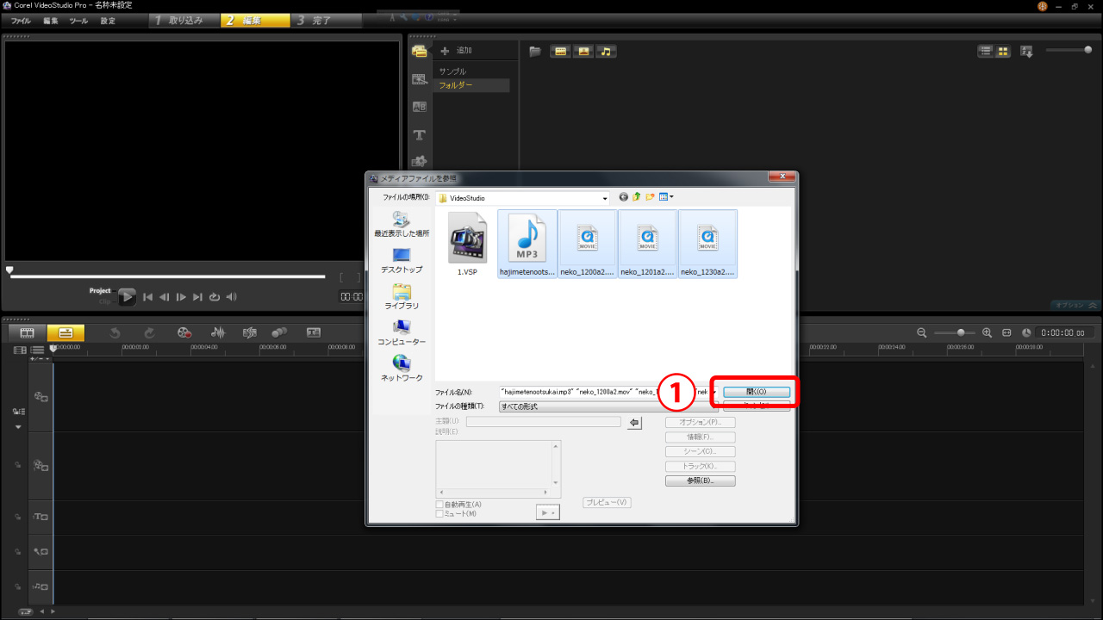Click the 開く(O) button
This screenshot has width=1103, height=620.
click(x=756, y=392)
